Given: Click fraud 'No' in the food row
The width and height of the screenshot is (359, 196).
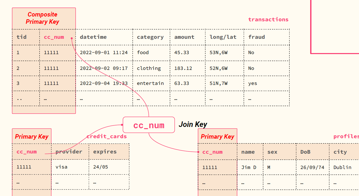Looking at the screenshot, I should point(251,53).
